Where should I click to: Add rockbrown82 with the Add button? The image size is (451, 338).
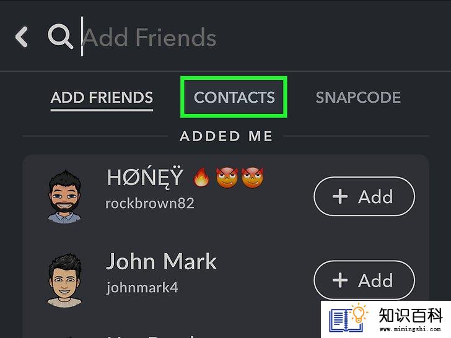(364, 197)
